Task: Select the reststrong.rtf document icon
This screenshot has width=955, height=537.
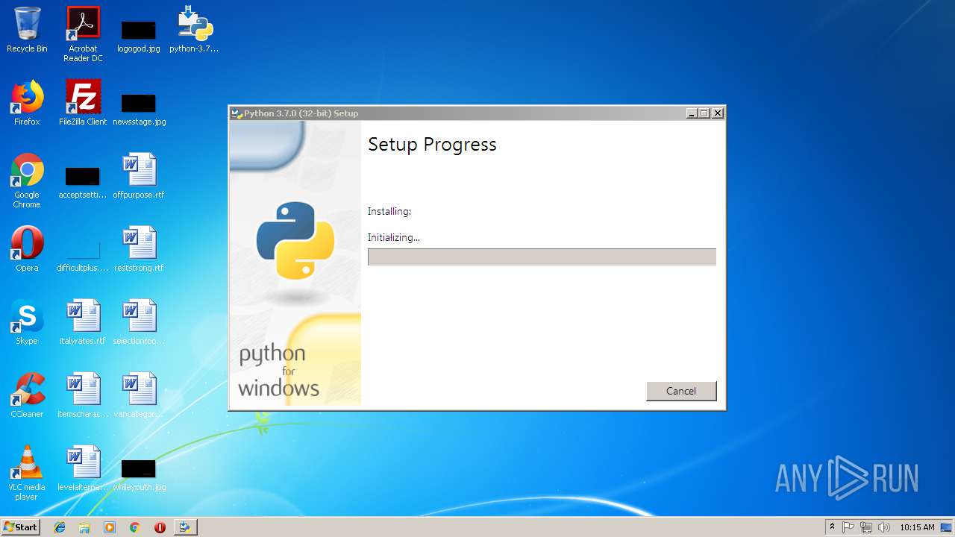Action: pyautogui.click(x=139, y=249)
